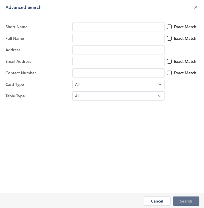Screen dimensions: 204x208
Task: Click into the Full Name input box
Action: [x=118, y=38]
